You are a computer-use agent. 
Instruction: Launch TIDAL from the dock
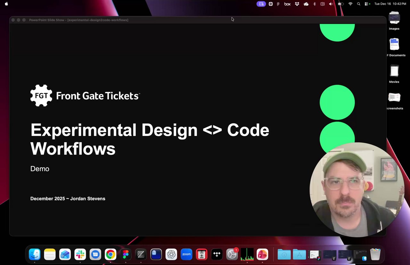point(217,254)
